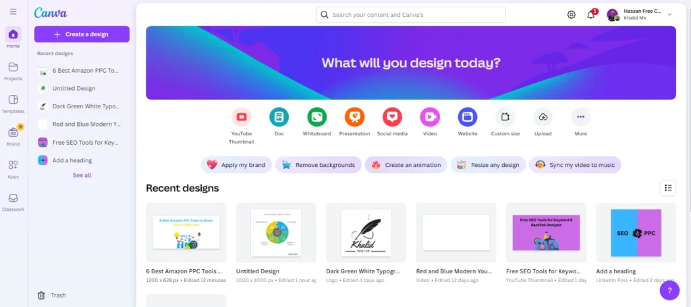Expand More design types

(x=580, y=117)
